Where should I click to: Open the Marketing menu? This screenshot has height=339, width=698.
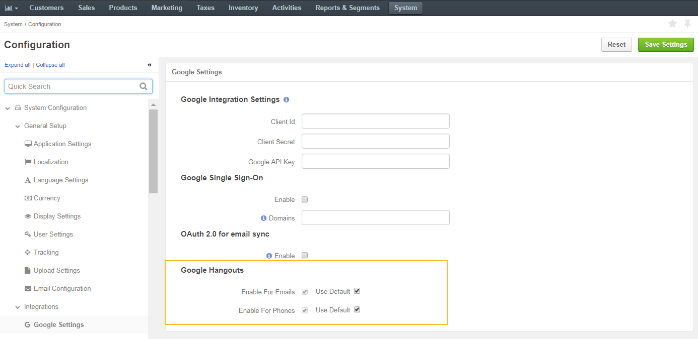tap(167, 8)
